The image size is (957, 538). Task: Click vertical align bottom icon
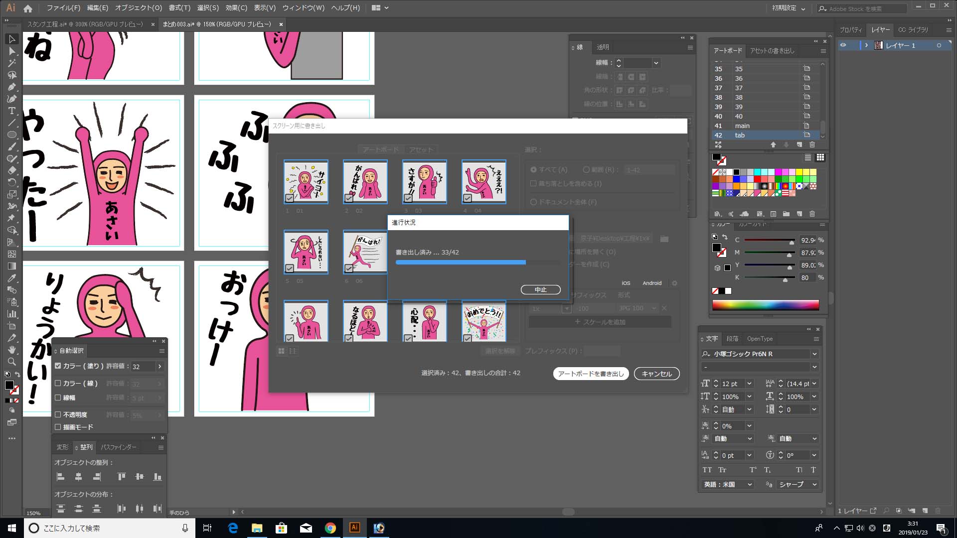click(x=158, y=477)
